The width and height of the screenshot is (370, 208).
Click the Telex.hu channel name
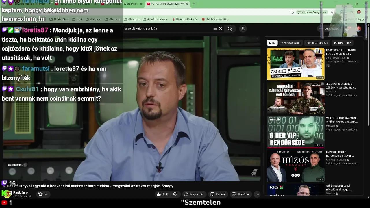(x=330, y=194)
